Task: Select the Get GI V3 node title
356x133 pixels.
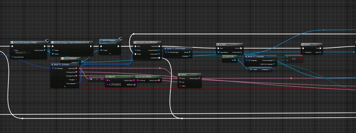Action: pyautogui.click(x=230, y=56)
